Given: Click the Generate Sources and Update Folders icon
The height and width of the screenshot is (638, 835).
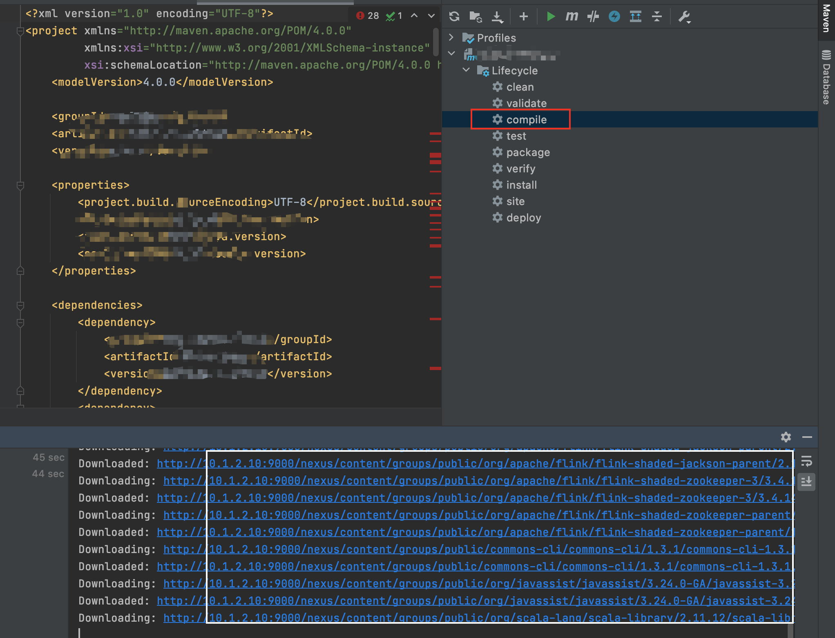Looking at the screenshot, I should click(475, 16).
